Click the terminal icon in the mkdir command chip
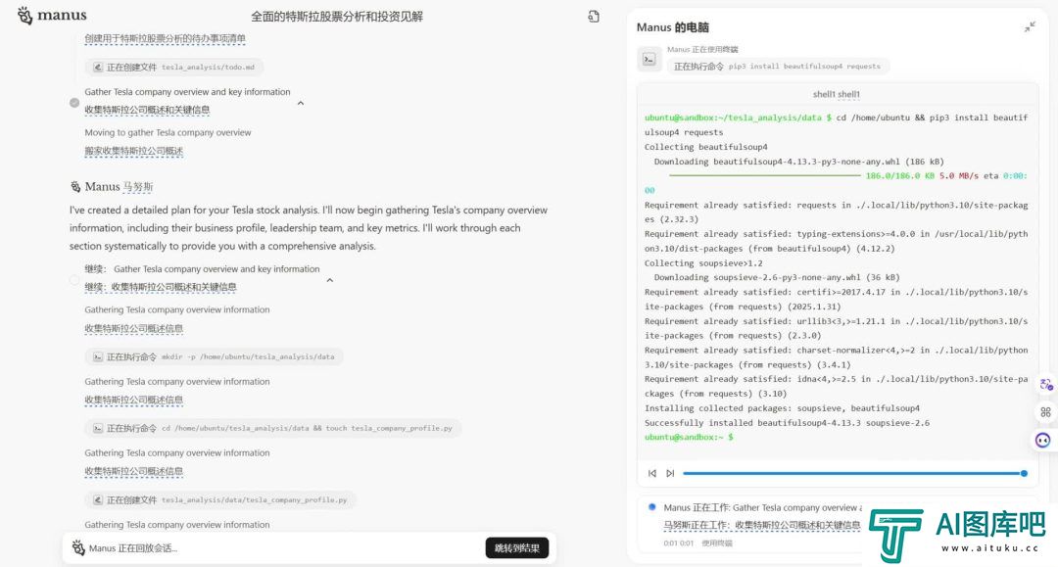1058x567 pixels. (x=98, y=356)
